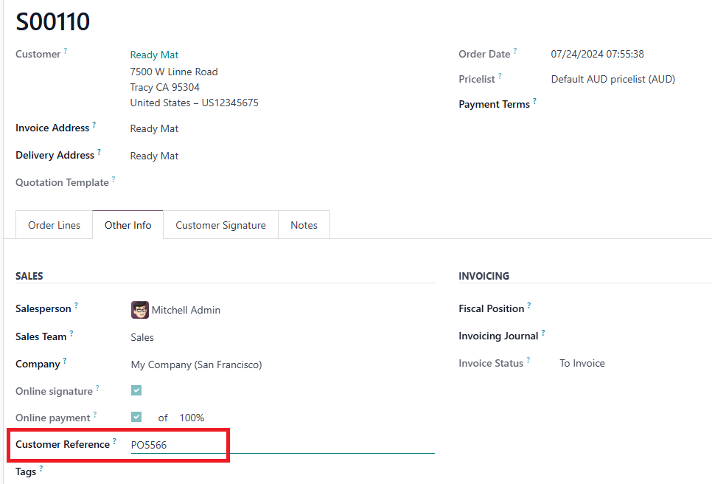Open the Customer Signature tab
The width and height of the screenshot is (712, 484).
point(220,225)
